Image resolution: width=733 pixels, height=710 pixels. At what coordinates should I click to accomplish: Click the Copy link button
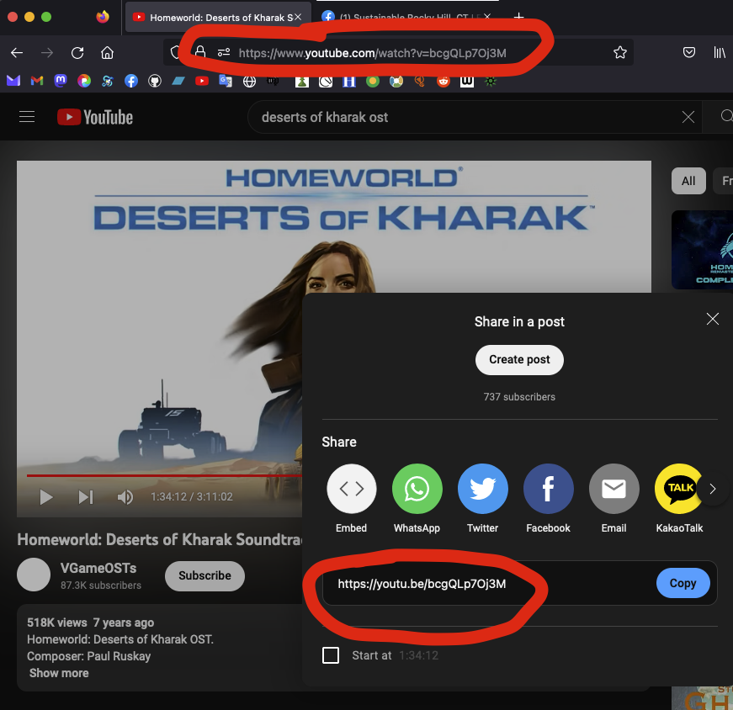pos(683,583)
